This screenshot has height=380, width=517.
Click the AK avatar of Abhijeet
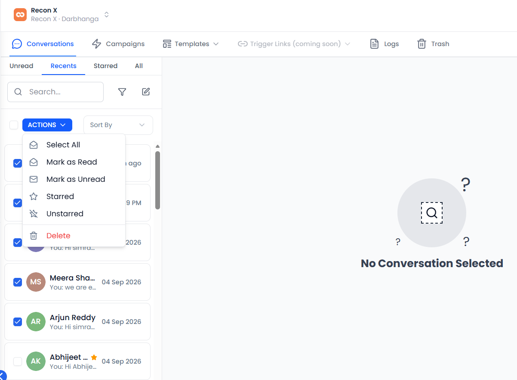coord(36,361)
